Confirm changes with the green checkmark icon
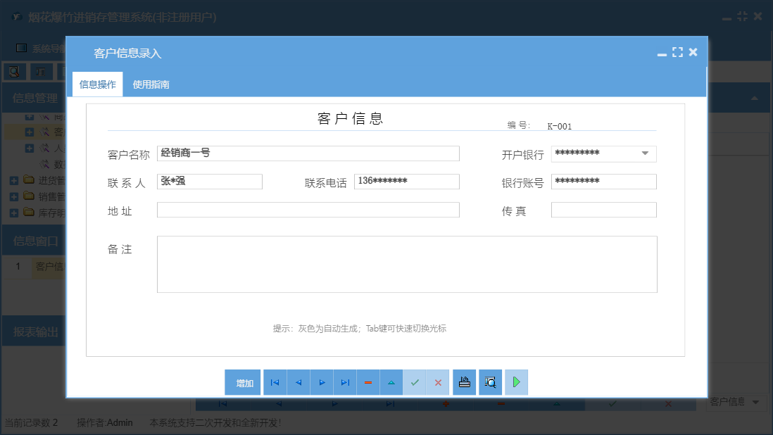The width and height of the screenshot is (773, 435). tap(415, 382)
